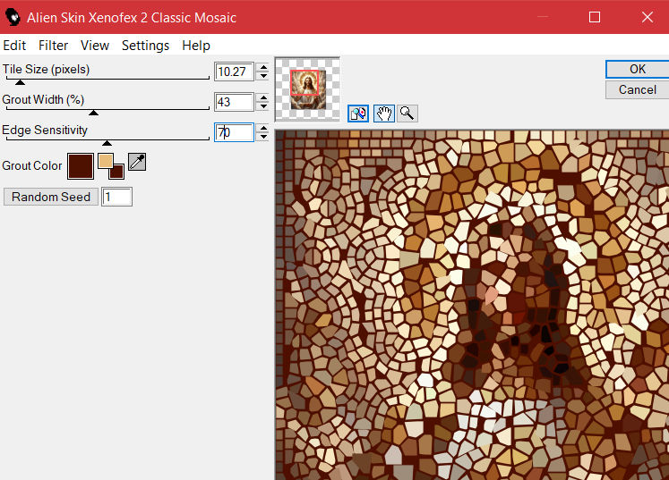Click the Tile Size slider handle

20,82
